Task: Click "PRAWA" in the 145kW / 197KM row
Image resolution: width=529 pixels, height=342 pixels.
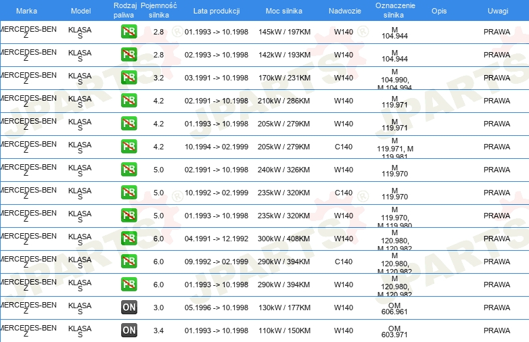Action: pyautogui.click(x=497, y=32)
